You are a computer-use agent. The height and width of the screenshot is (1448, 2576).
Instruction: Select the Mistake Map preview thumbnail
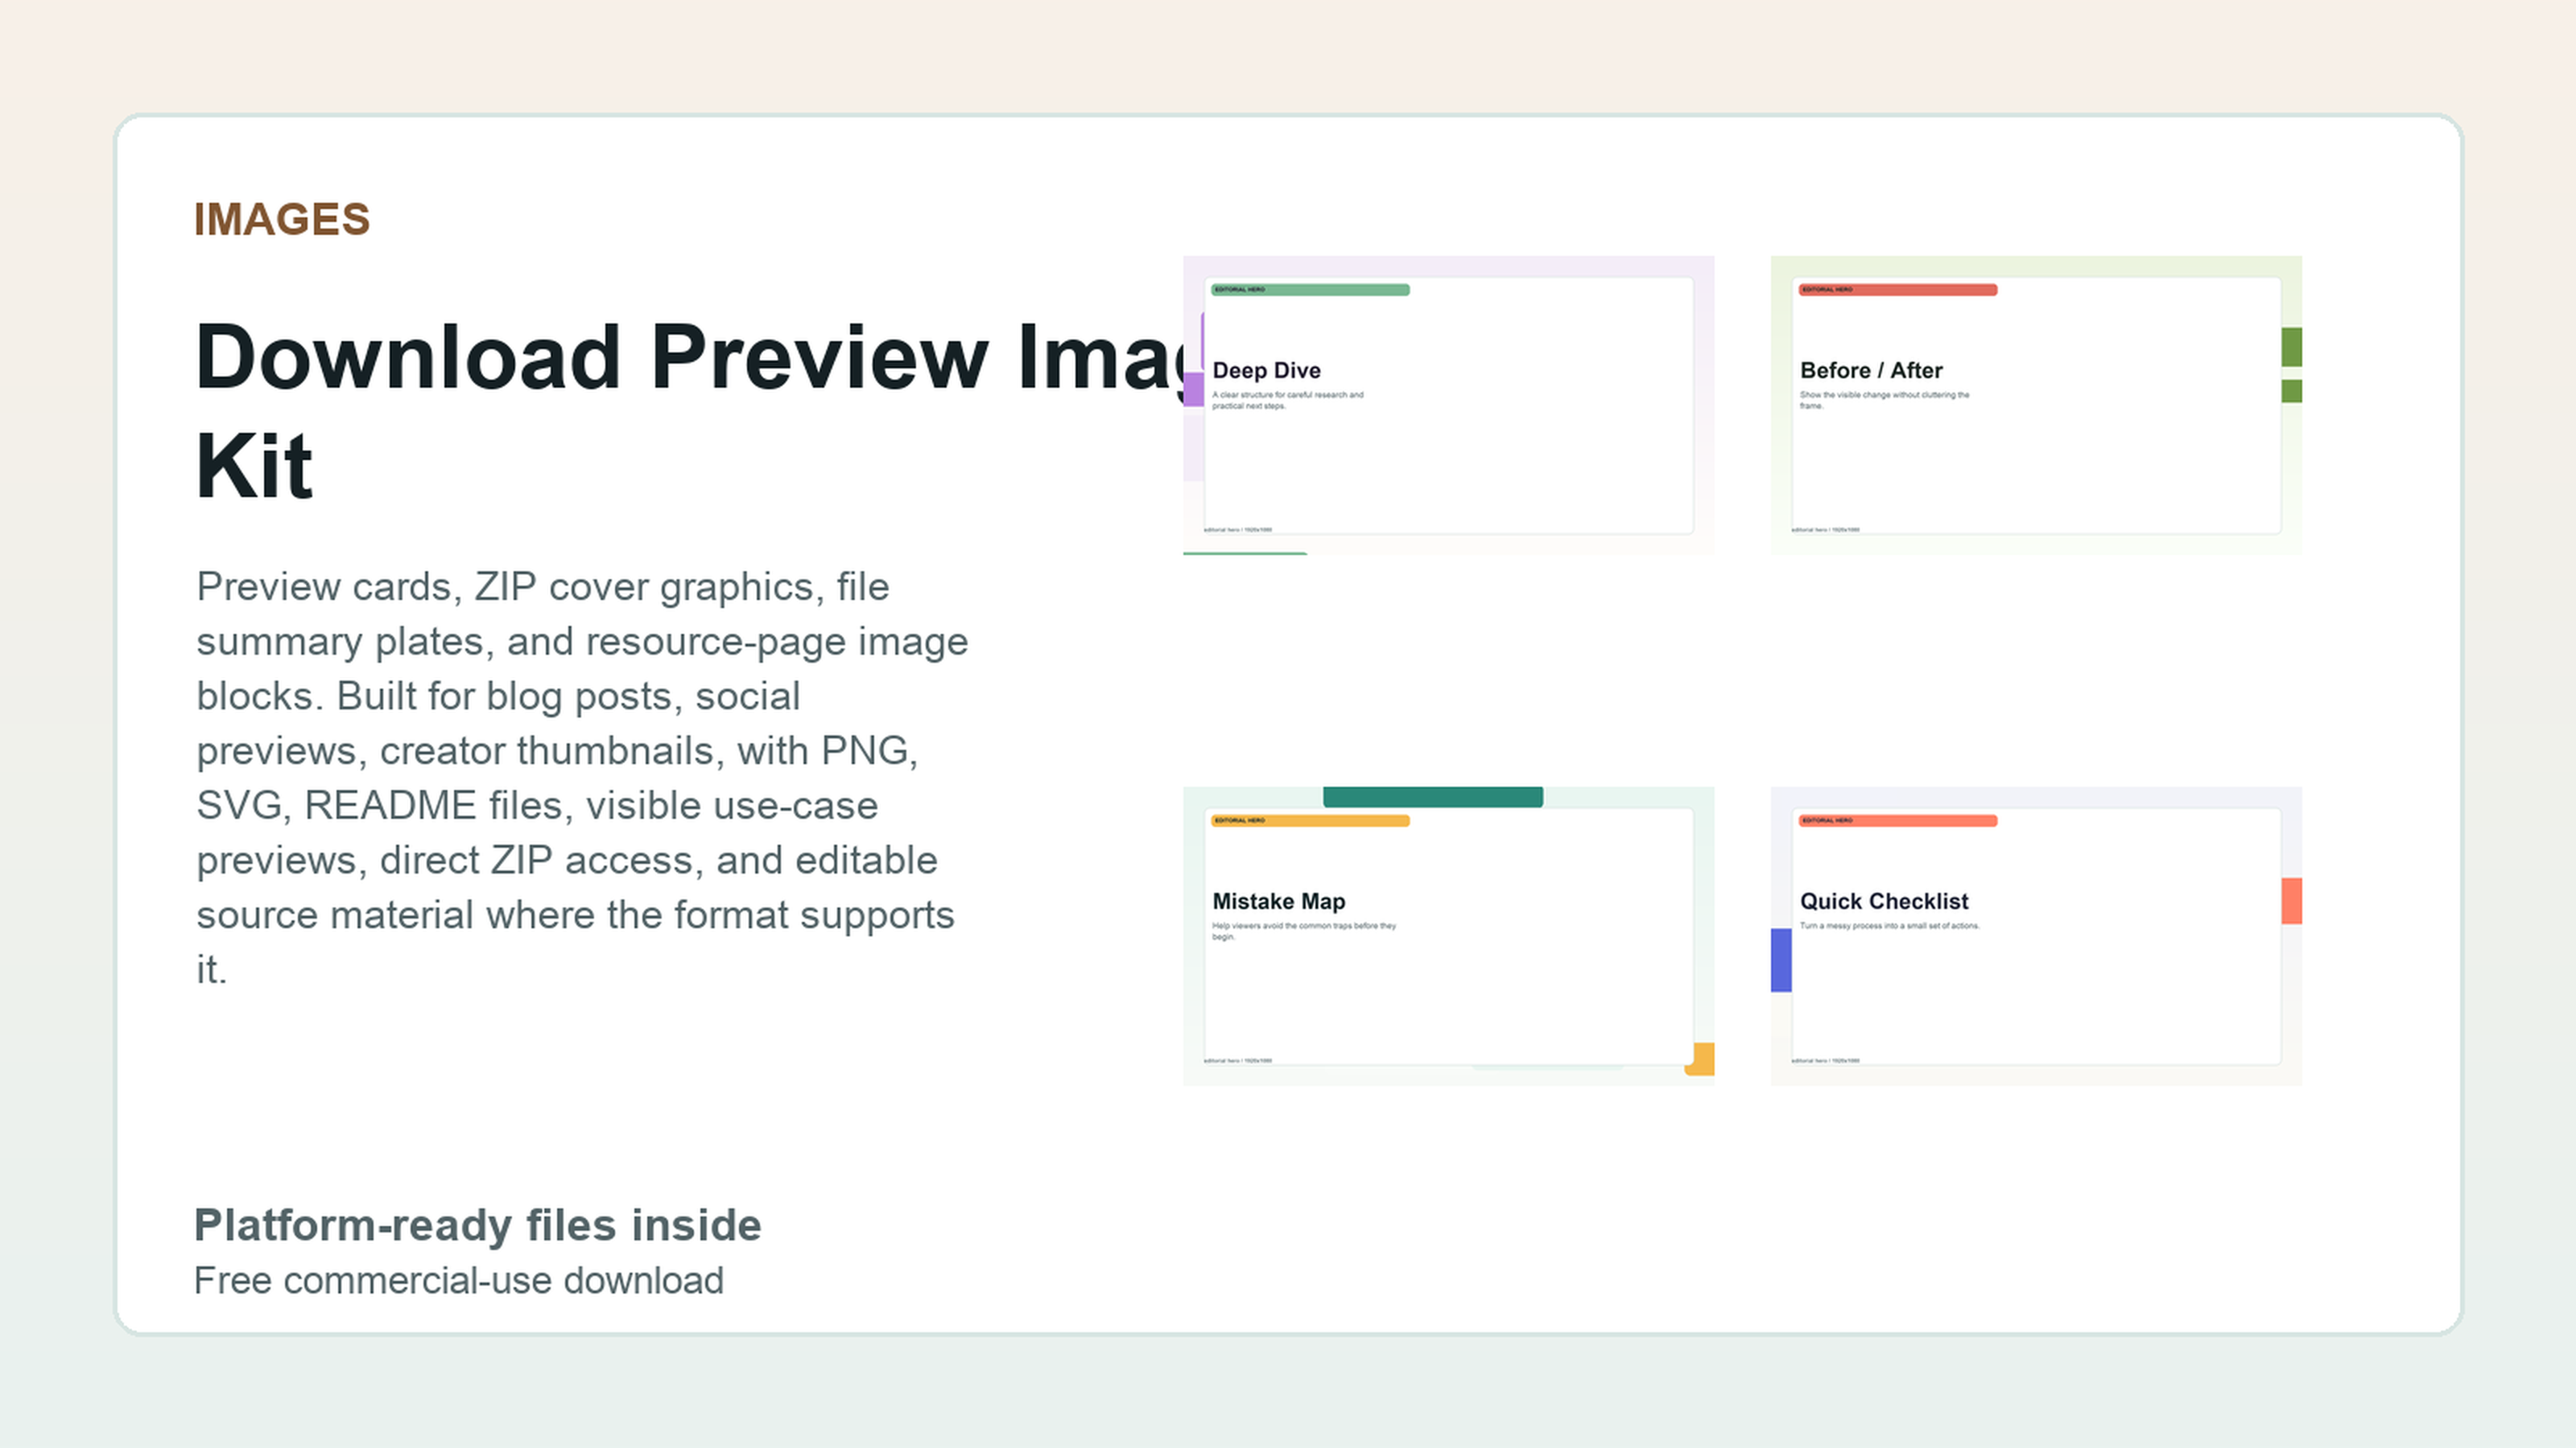click(x=1448, y=936)
